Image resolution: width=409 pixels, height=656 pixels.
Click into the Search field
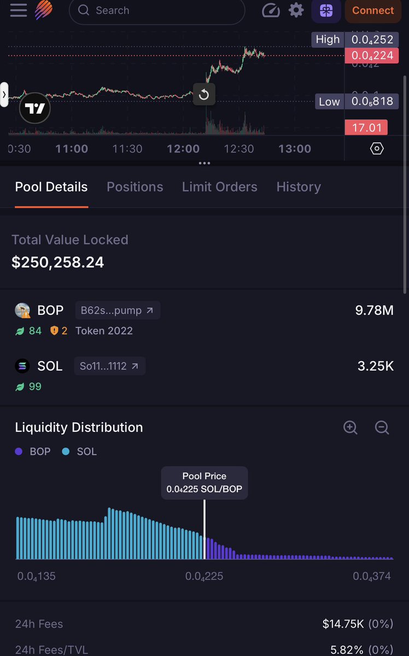coord(157,10)
